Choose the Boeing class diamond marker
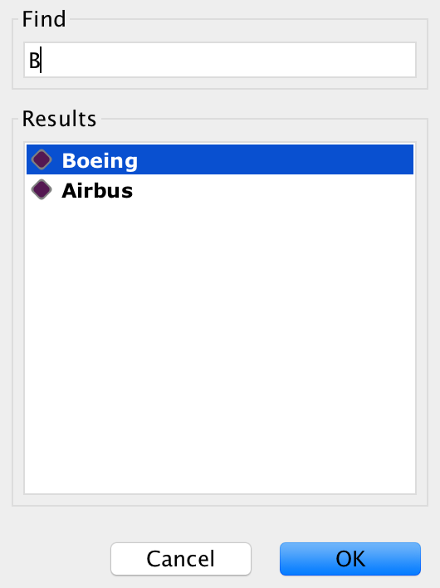 point(42,159)
